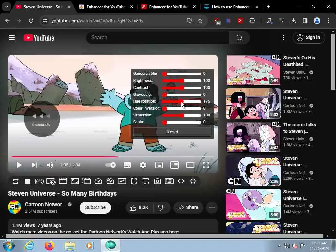Dislike the video thumbs down

161,207
